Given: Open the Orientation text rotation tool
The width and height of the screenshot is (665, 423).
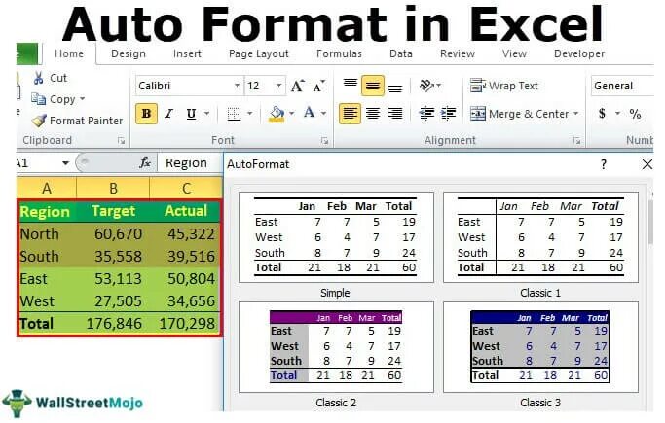Looking at the screenshot, I should click(x=426, y=86).
